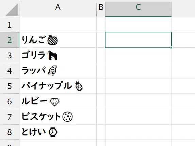Viewport: 195px width, 146px height.
Task: Select column C header
Action: 138,9
